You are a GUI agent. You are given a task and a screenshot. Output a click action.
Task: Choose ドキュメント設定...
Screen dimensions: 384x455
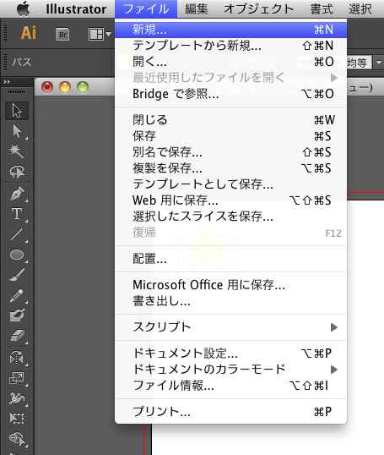tap(231, 354)
